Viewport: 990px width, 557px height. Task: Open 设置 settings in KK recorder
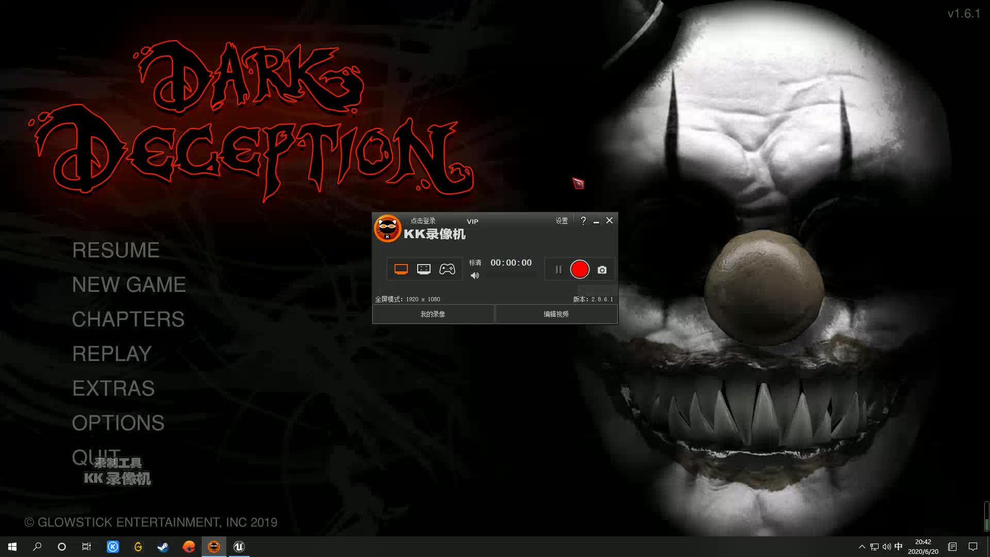562,221
